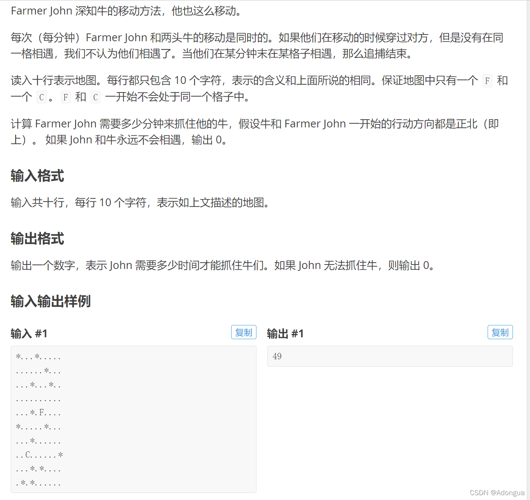Select the 输出格式 heading
Viewport: 530px width, 500px height.
(38, 238)
